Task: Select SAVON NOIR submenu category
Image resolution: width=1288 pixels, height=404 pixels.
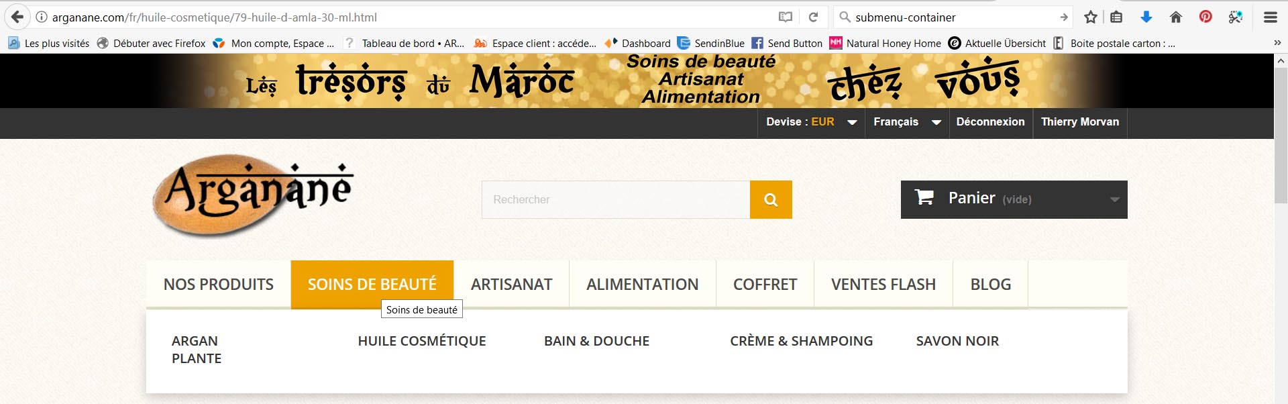Action: coord(958,341)
